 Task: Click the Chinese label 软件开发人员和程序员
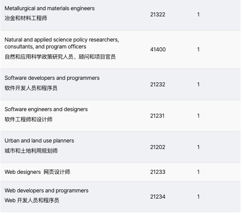click(x=31, y=88)
